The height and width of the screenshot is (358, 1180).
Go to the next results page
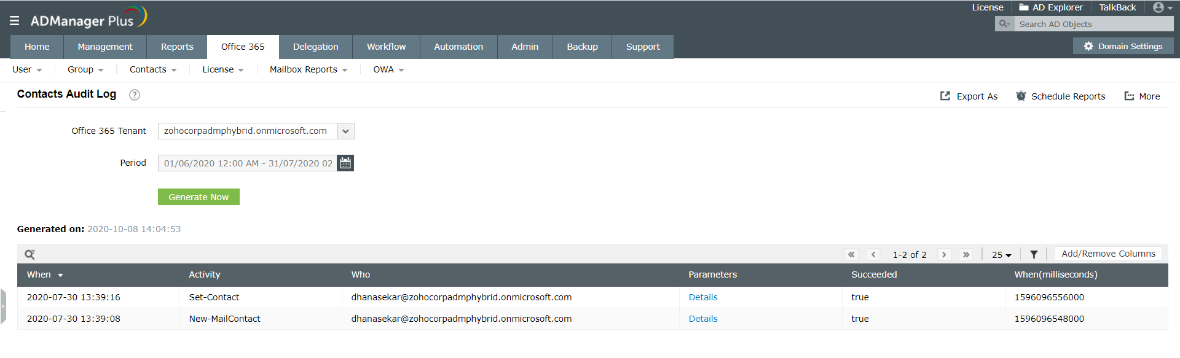[944, 254]
